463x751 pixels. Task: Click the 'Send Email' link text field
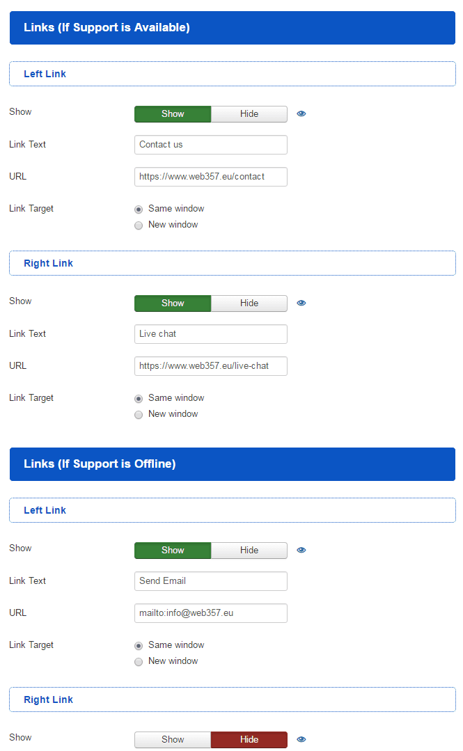pyautogui.click(x=210, y=581)
